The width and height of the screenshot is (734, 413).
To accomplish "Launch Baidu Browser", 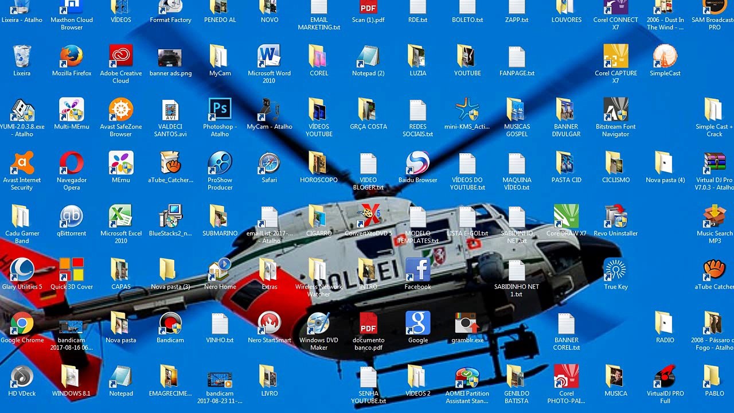I will pos(417,163).
